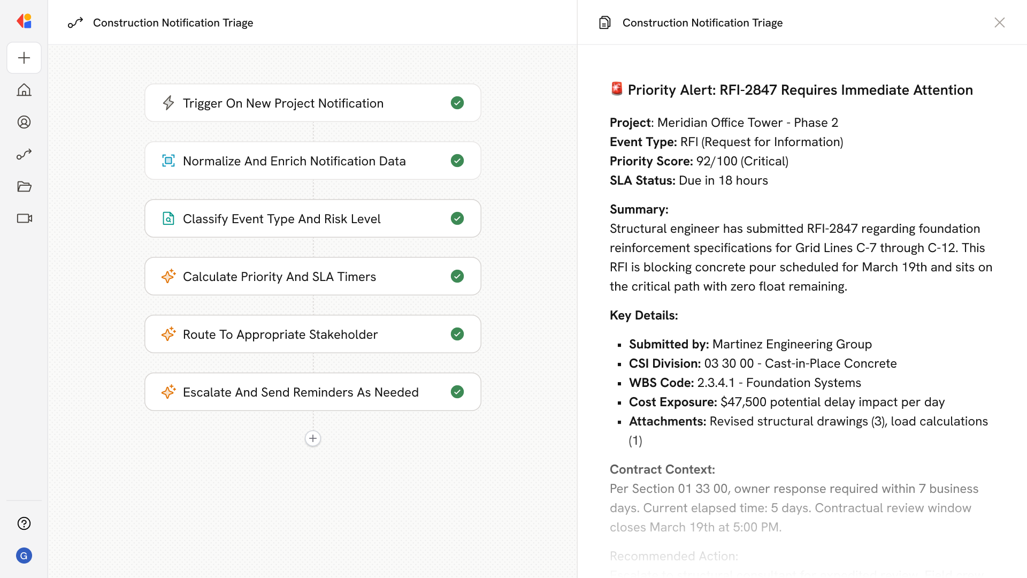Open the video camera icon in sidebar
Screen dimensions: 1027x578
coord(24,218)
